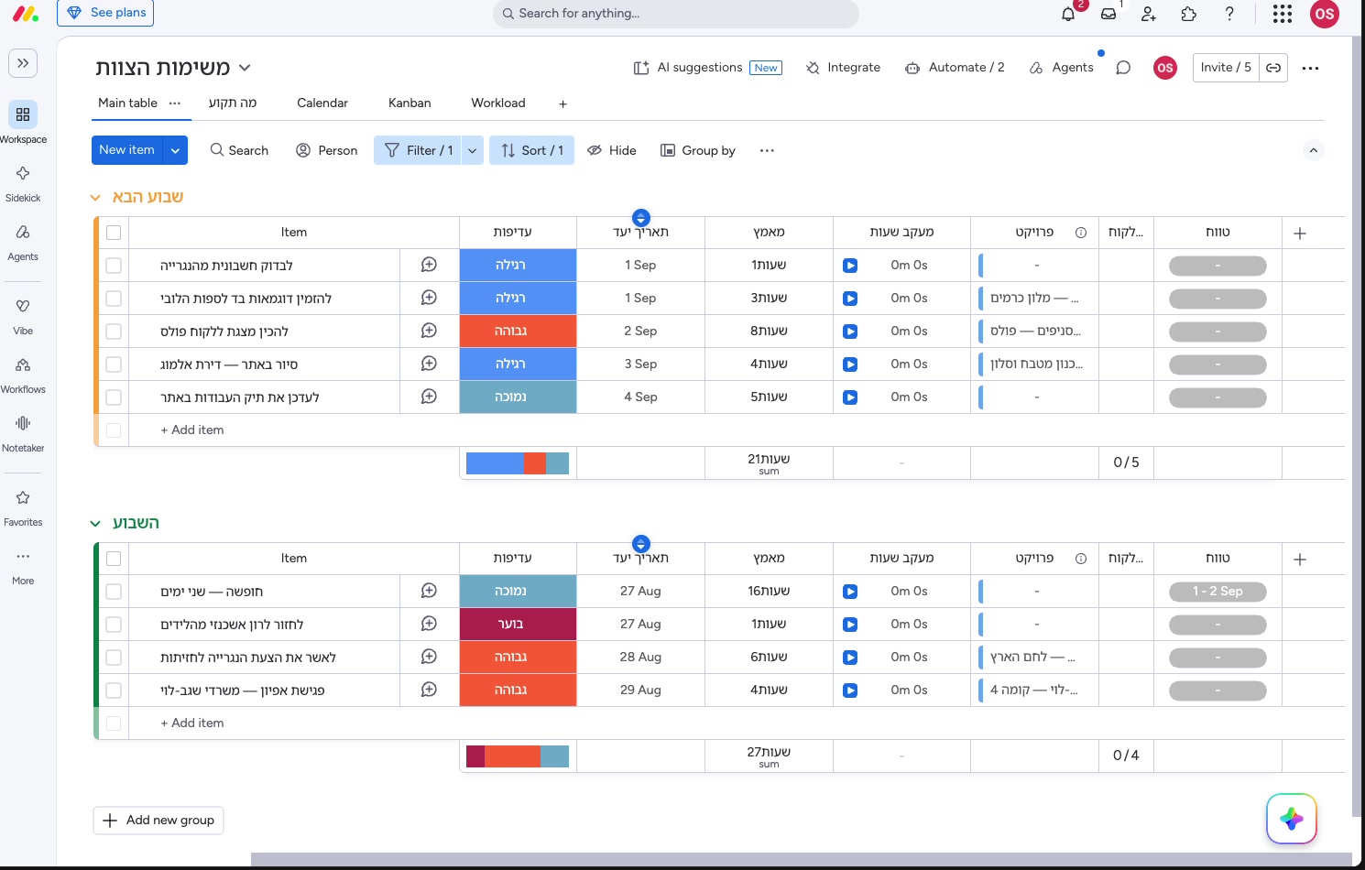This screenshot has width=1365, height=870.
Task: Switch to the Kanban view tab
Action: (409, 103)
